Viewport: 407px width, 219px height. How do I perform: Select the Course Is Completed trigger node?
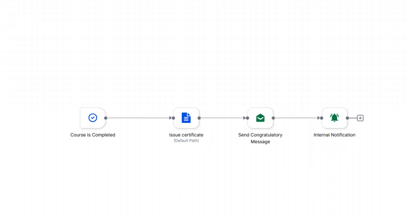[x=93, y=118]
